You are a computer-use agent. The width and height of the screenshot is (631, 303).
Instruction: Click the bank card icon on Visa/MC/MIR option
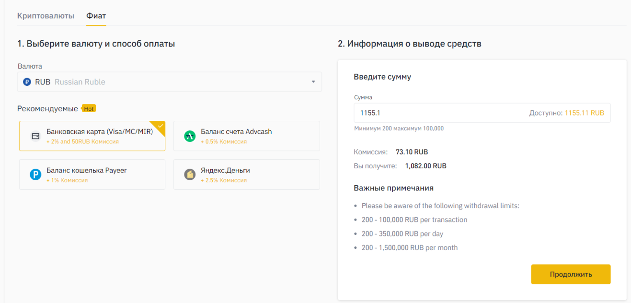pos(35,136)
